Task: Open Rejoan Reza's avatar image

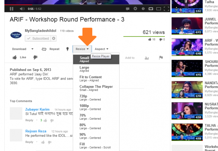Action: coord(16,135)
